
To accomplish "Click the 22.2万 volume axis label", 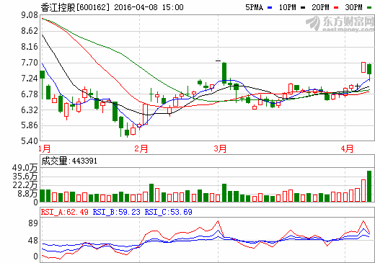I will tap(25, 185).
